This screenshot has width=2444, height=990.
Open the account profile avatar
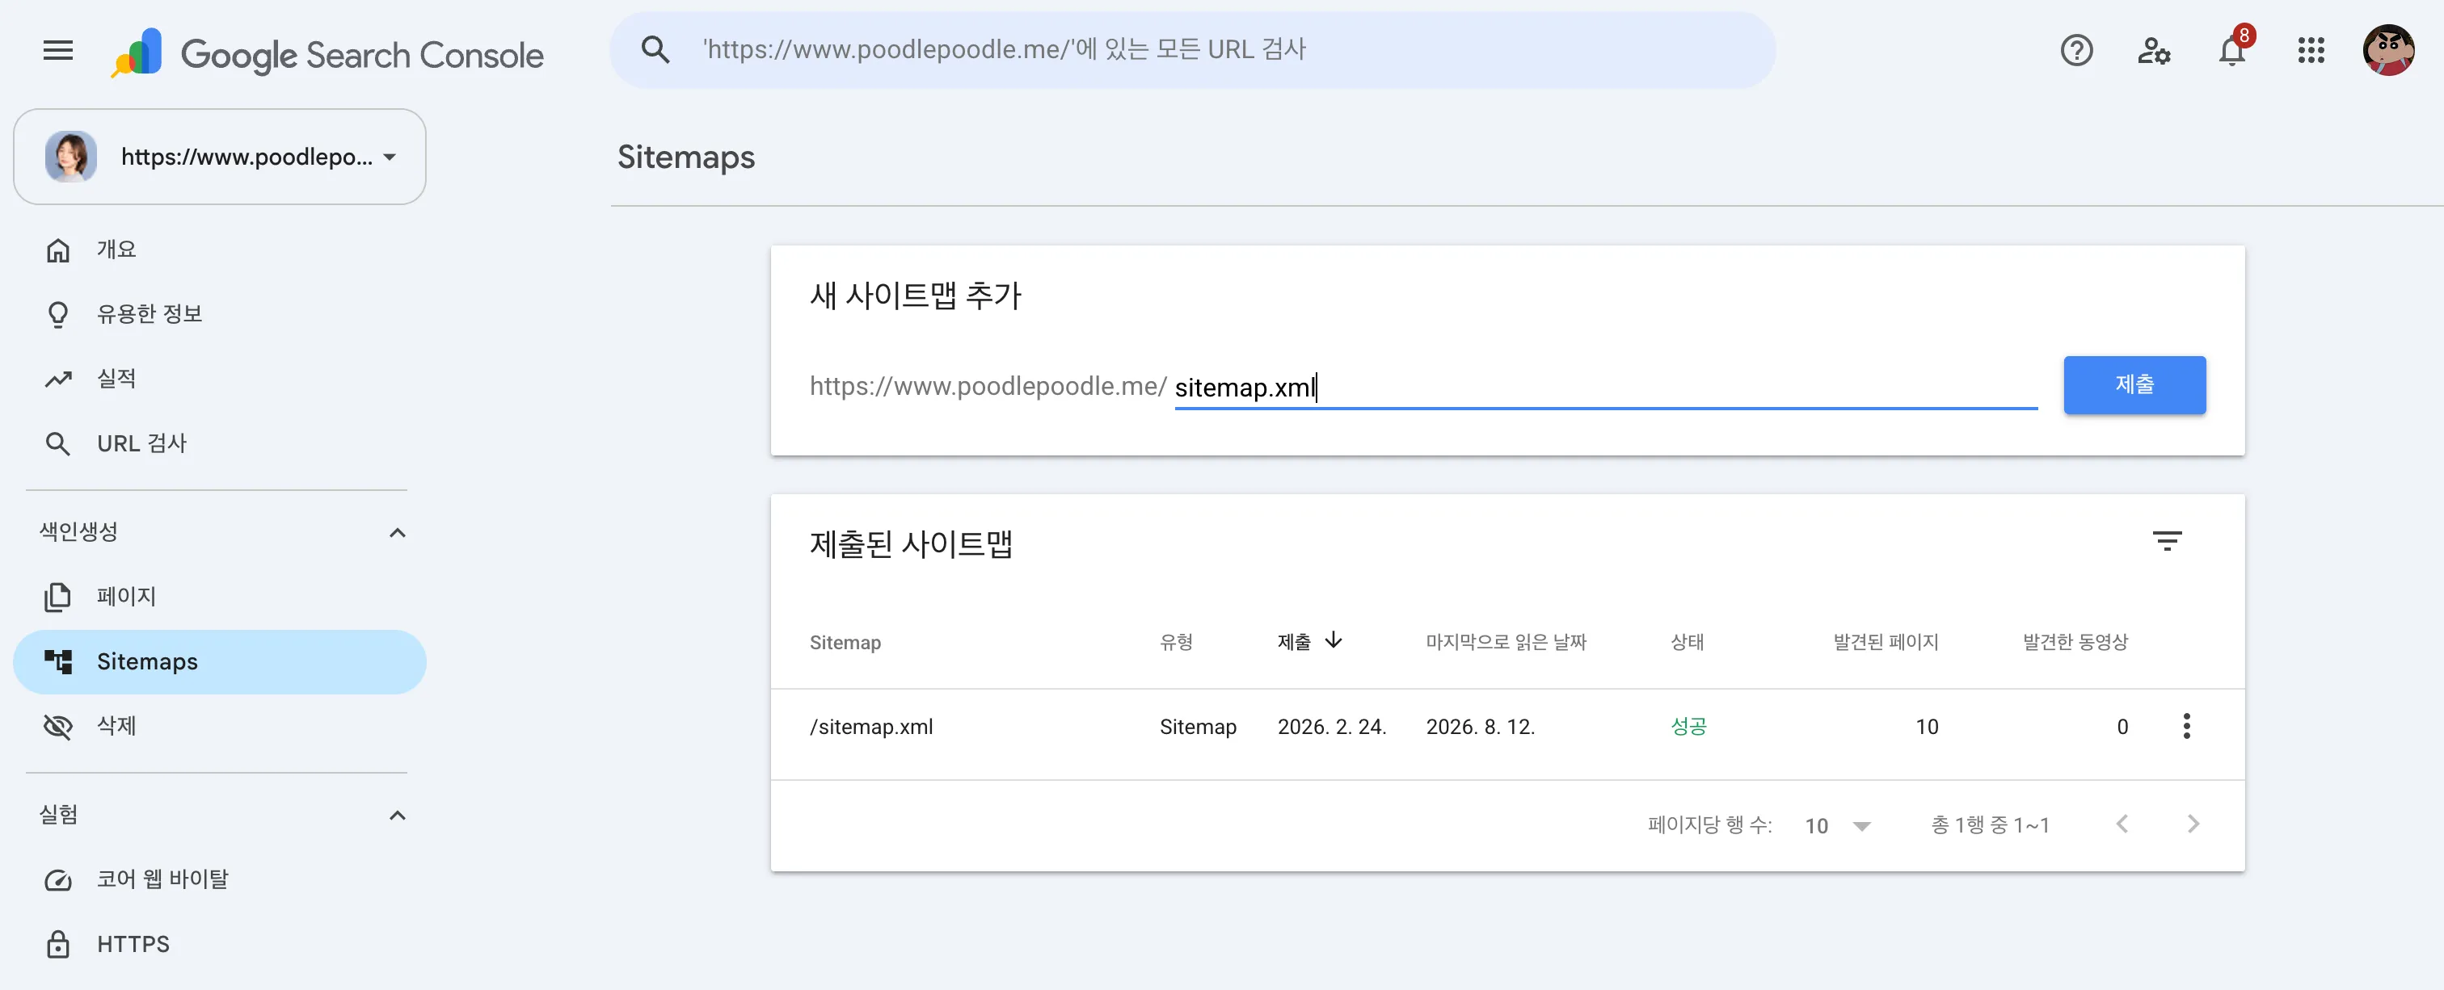pos(2388,50)
